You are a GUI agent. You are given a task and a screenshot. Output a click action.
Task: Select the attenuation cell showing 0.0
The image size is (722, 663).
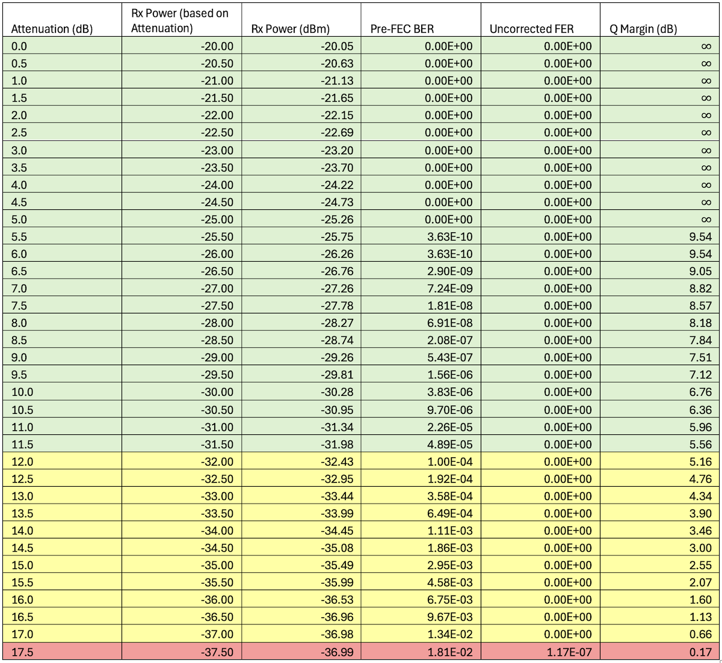62,46
